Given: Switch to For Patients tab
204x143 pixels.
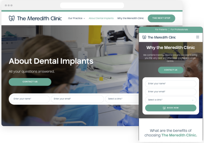Looking at the screenshot, I should [x=161, y=30].
